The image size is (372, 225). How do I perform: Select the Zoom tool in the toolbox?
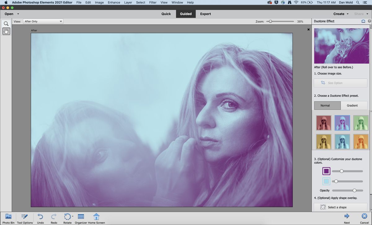click(6, 23)
